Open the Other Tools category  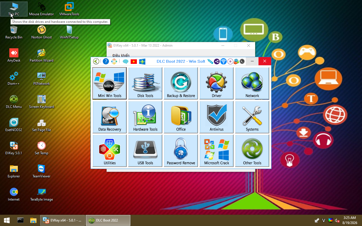click(252, 151)
